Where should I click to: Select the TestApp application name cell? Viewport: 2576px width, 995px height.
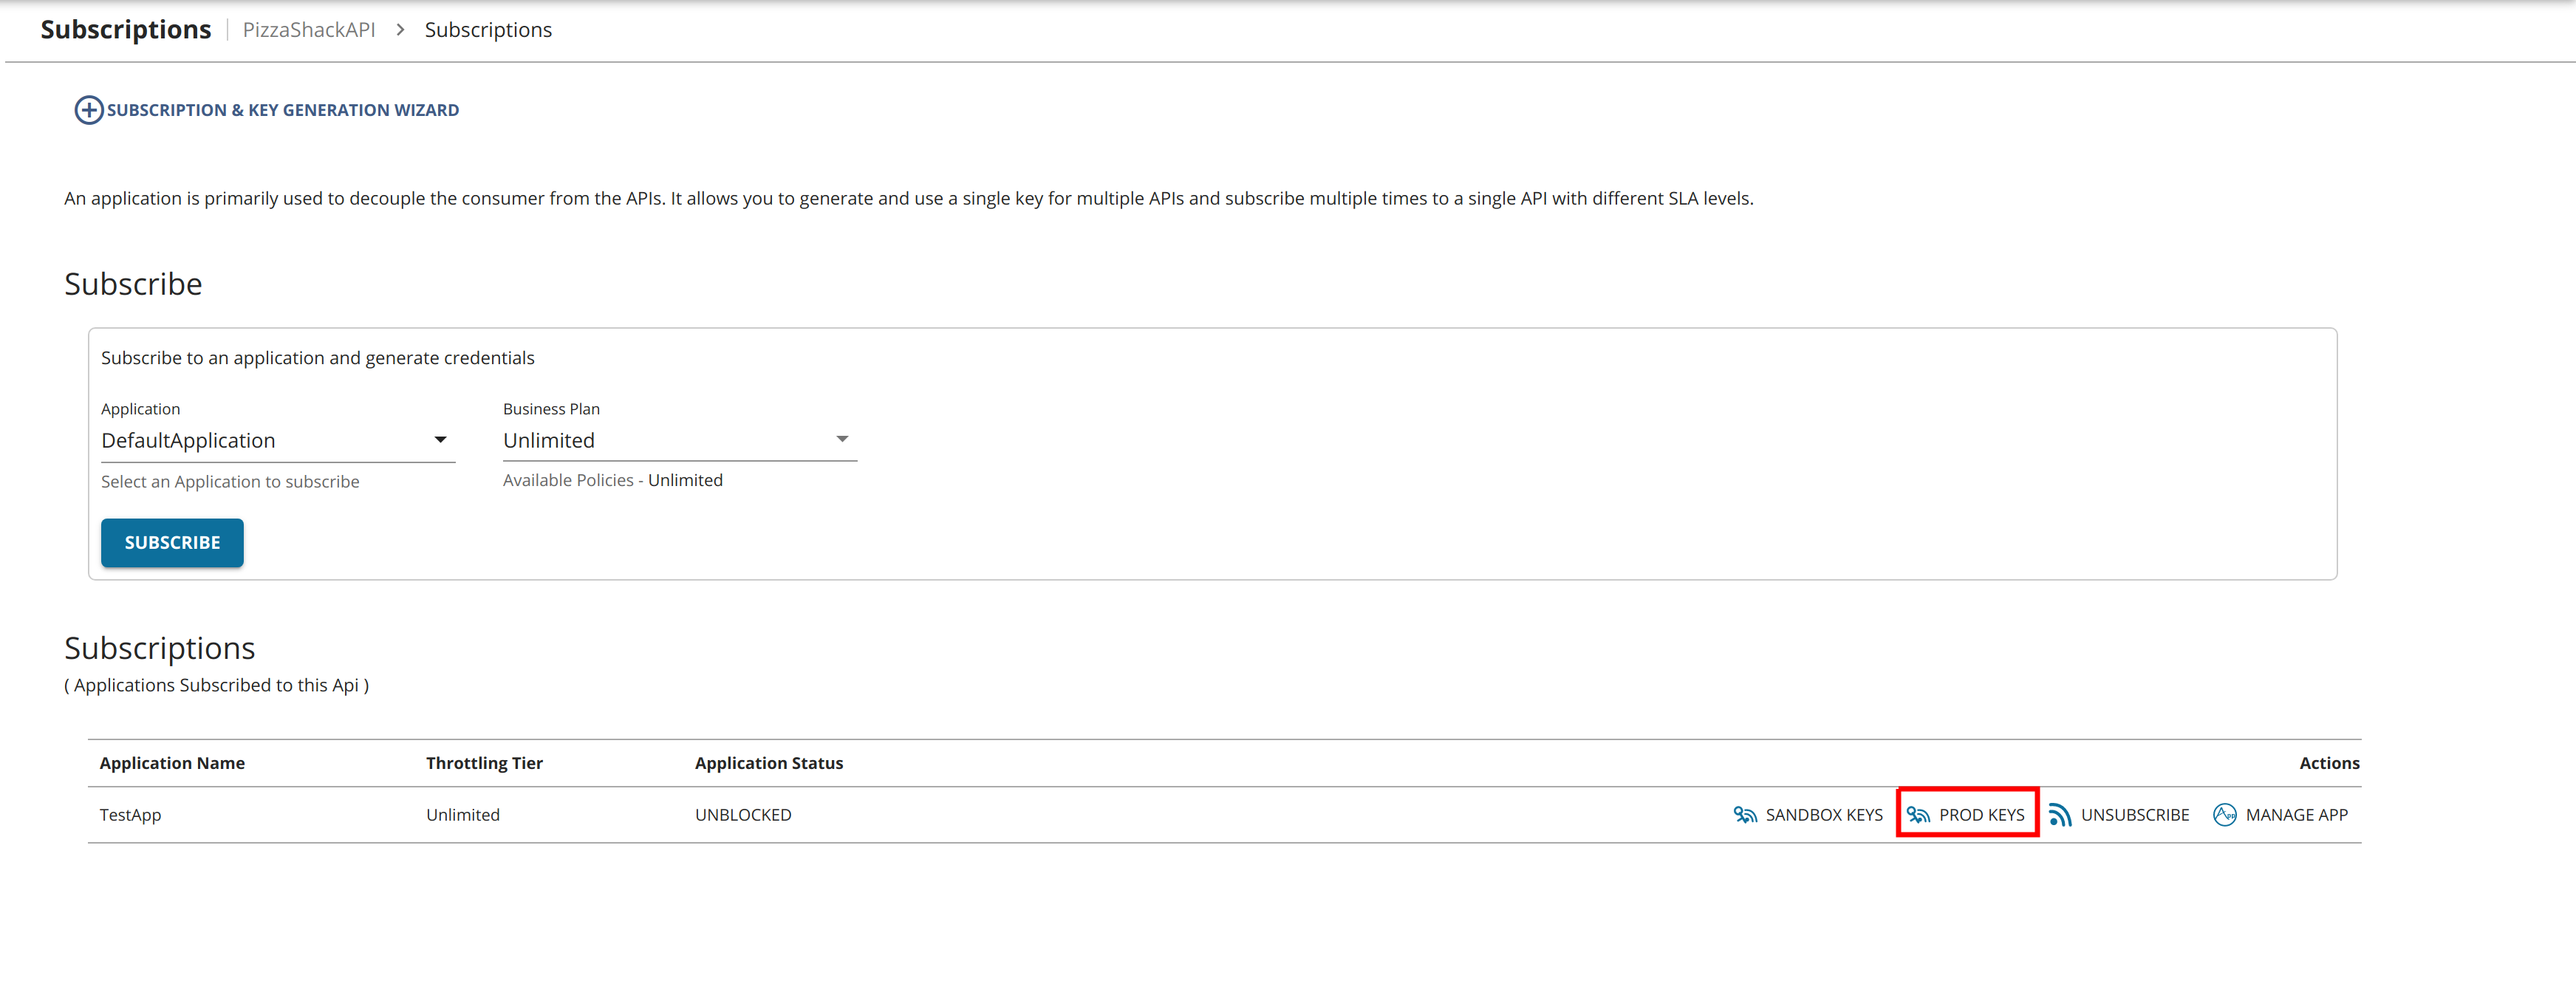pos(130,815)
